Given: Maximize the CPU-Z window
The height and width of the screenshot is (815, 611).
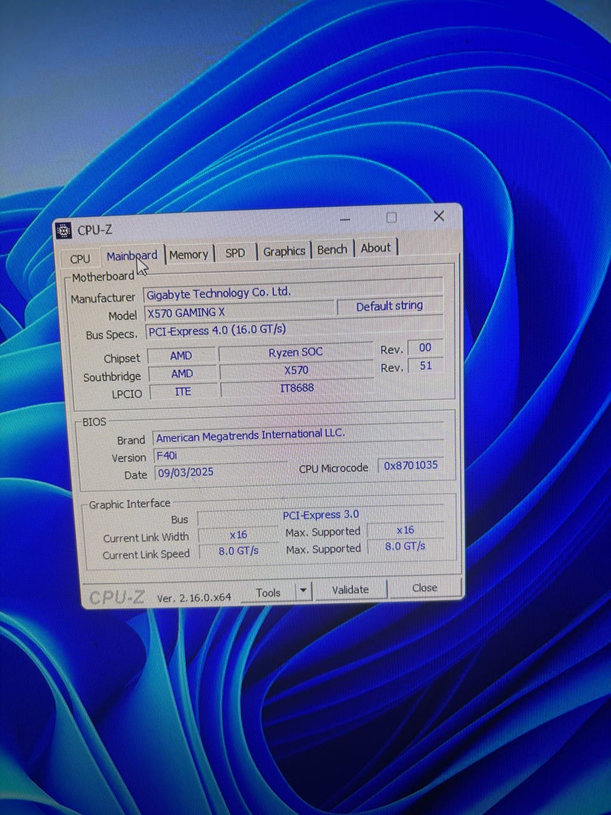Looking at the screenshot, I should pos(391,218).
